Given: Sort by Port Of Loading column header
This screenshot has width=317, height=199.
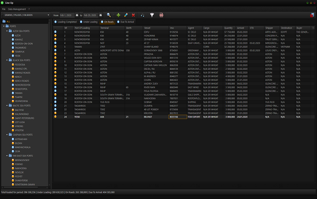Looking at the screenshot, I should tap(86, 28).
